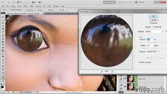Open the Filter menu
Image resolution: width=167 pixels, height=94 pixels.
[x=32, y=6]
